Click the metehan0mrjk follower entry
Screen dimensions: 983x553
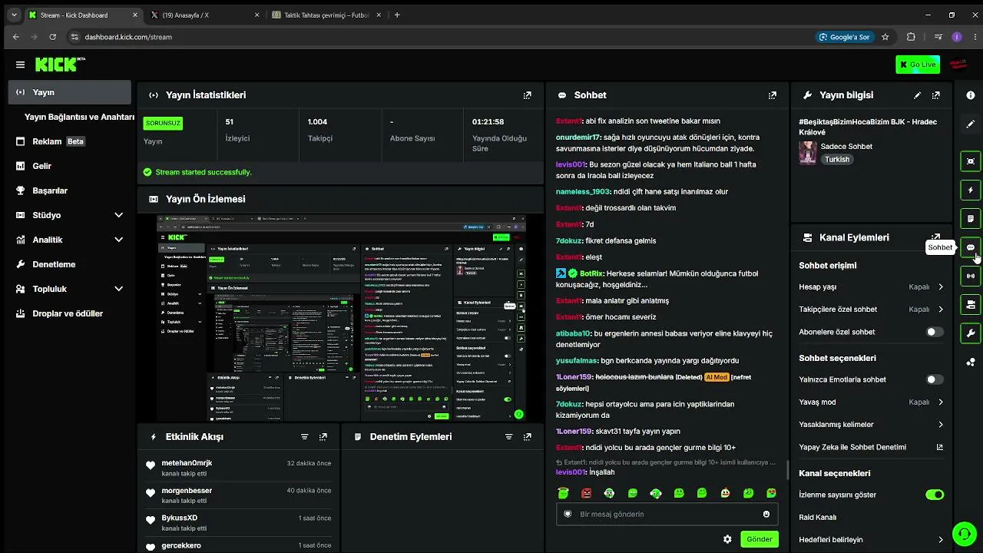click(x=240, y=468)
